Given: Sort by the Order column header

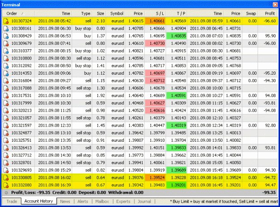Looking at the screenshot, I should click(x=18, y=13).
